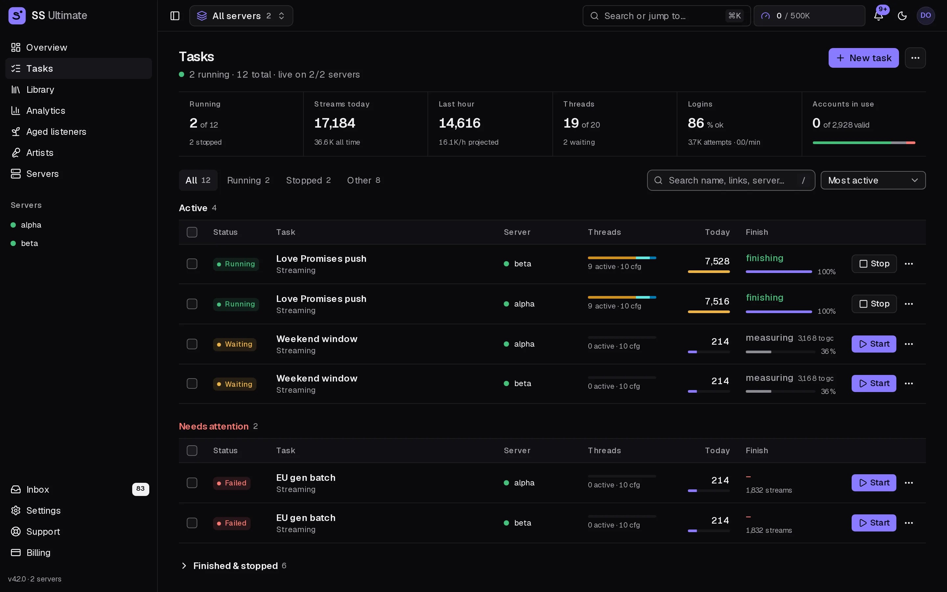Expand the Finished & stopped section

point(233,566)
